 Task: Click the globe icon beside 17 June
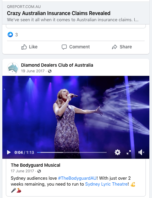39,171
